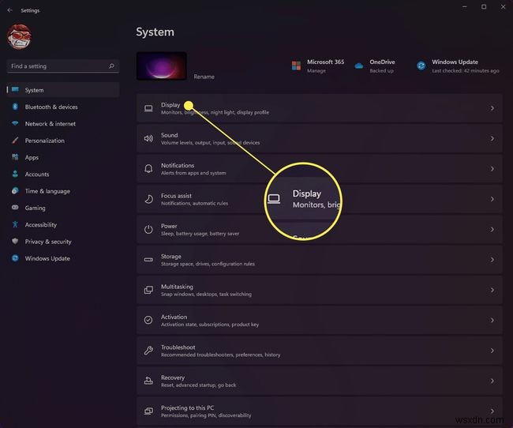Click the Display laptop icon
Image resolution: width=513 pixels, height=428 pixels.
(x=148, y=108)
